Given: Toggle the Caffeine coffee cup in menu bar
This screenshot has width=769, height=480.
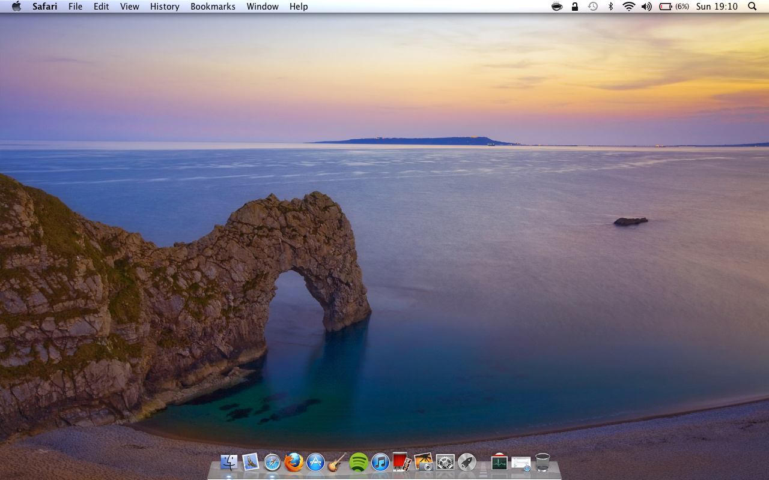Looking at the screenshot, I should click(x=557, y=7).
